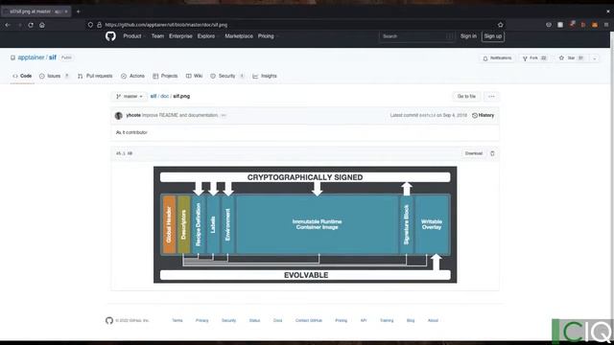Open Terms footer link

(177, 320)
